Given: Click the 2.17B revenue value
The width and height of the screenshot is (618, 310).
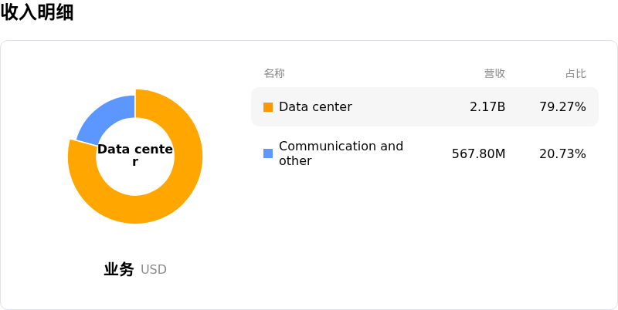Looking at the screenshot, I should [x=487, y=107].
